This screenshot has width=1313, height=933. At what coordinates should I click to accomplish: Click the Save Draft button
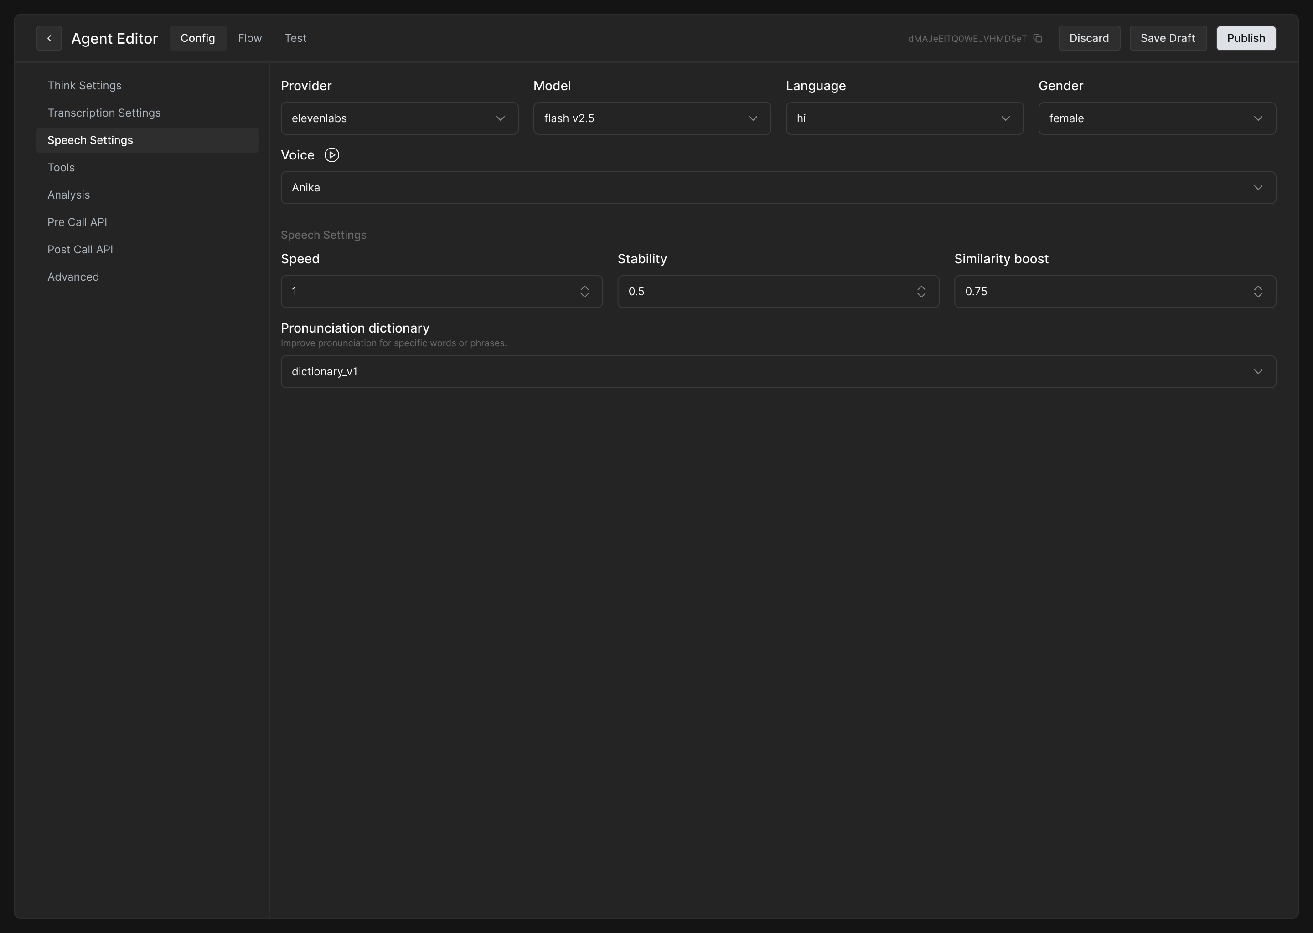[1168, 38]
